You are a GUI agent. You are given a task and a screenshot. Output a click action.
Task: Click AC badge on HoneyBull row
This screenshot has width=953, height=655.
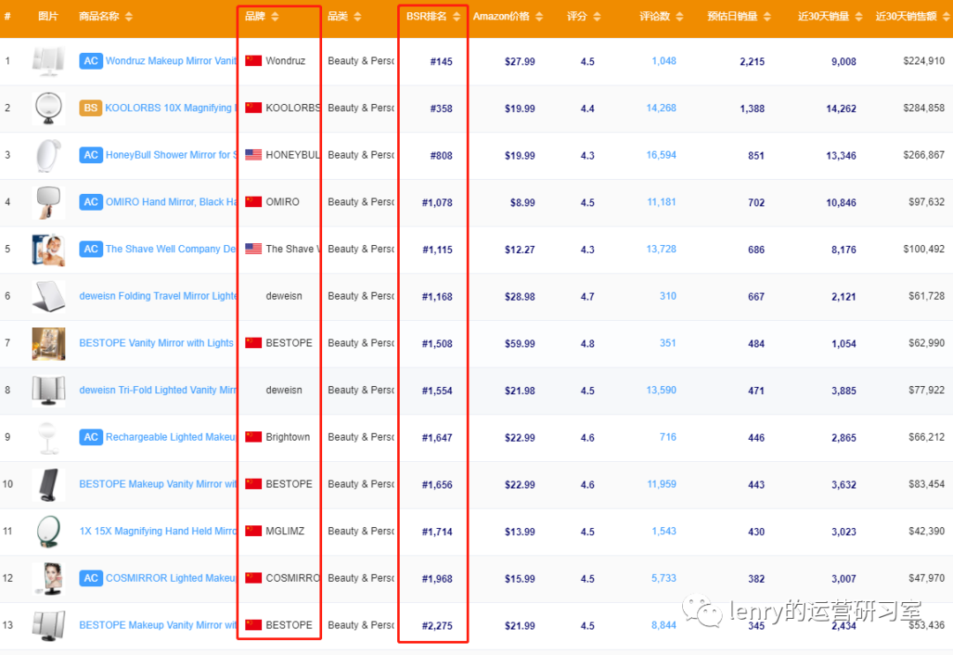91,155
